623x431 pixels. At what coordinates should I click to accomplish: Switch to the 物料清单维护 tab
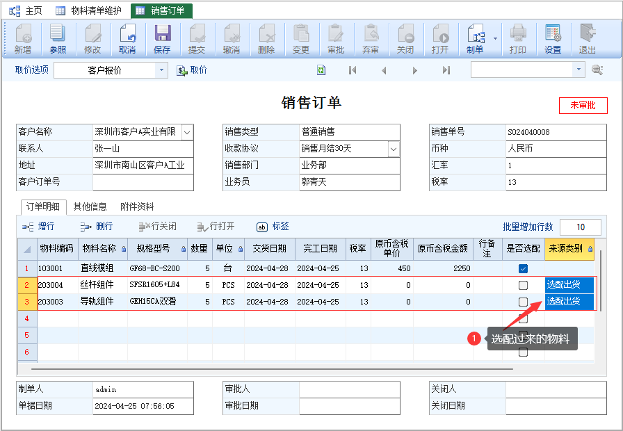88,10
